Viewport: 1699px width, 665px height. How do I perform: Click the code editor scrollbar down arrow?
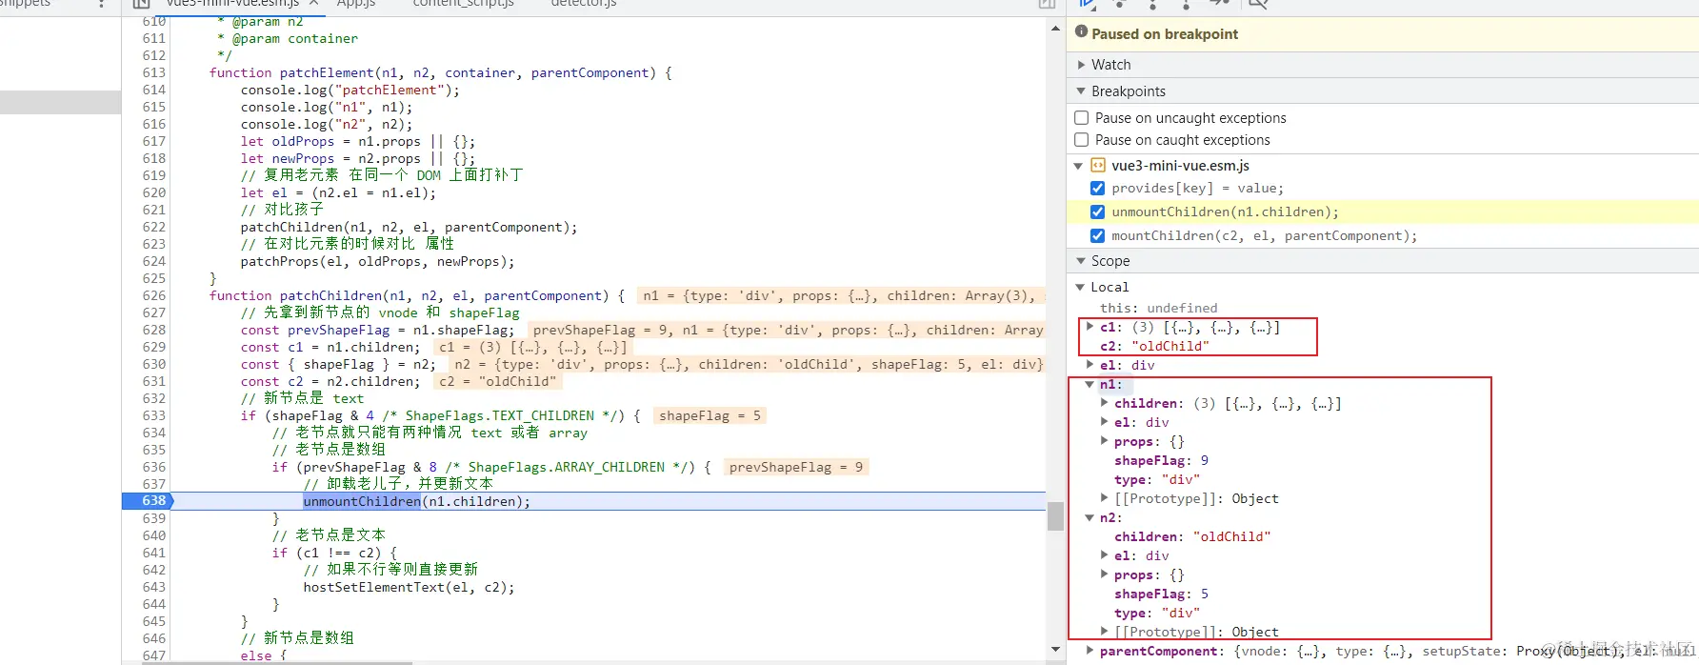(x=1055, y=650)
